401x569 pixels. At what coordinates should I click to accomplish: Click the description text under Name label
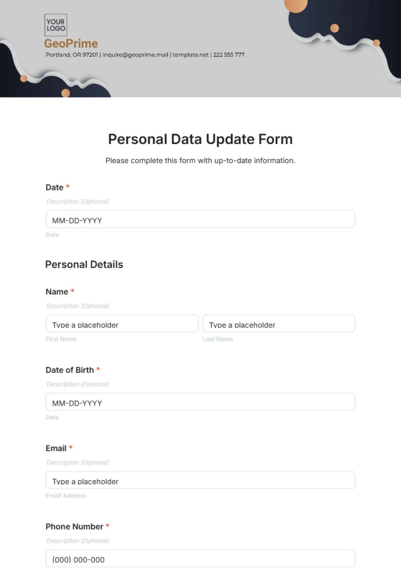(78, 306)
